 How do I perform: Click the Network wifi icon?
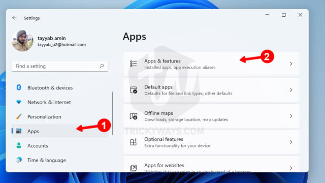[19, 102]
